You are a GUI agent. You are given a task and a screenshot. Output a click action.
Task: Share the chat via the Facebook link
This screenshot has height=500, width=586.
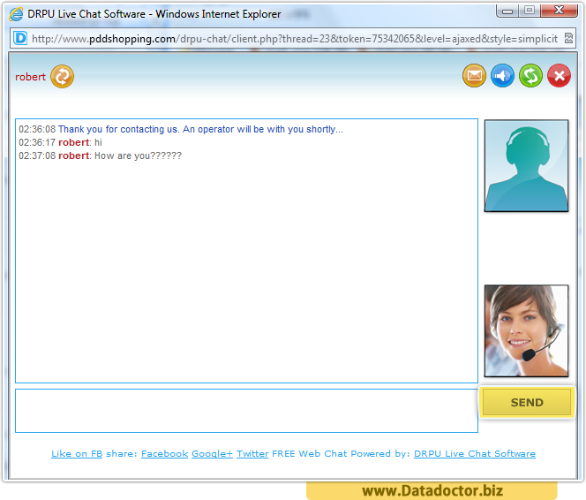point(164,454)
